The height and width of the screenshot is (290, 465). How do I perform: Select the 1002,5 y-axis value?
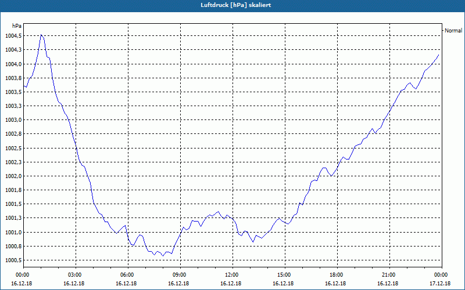(13, 148)
